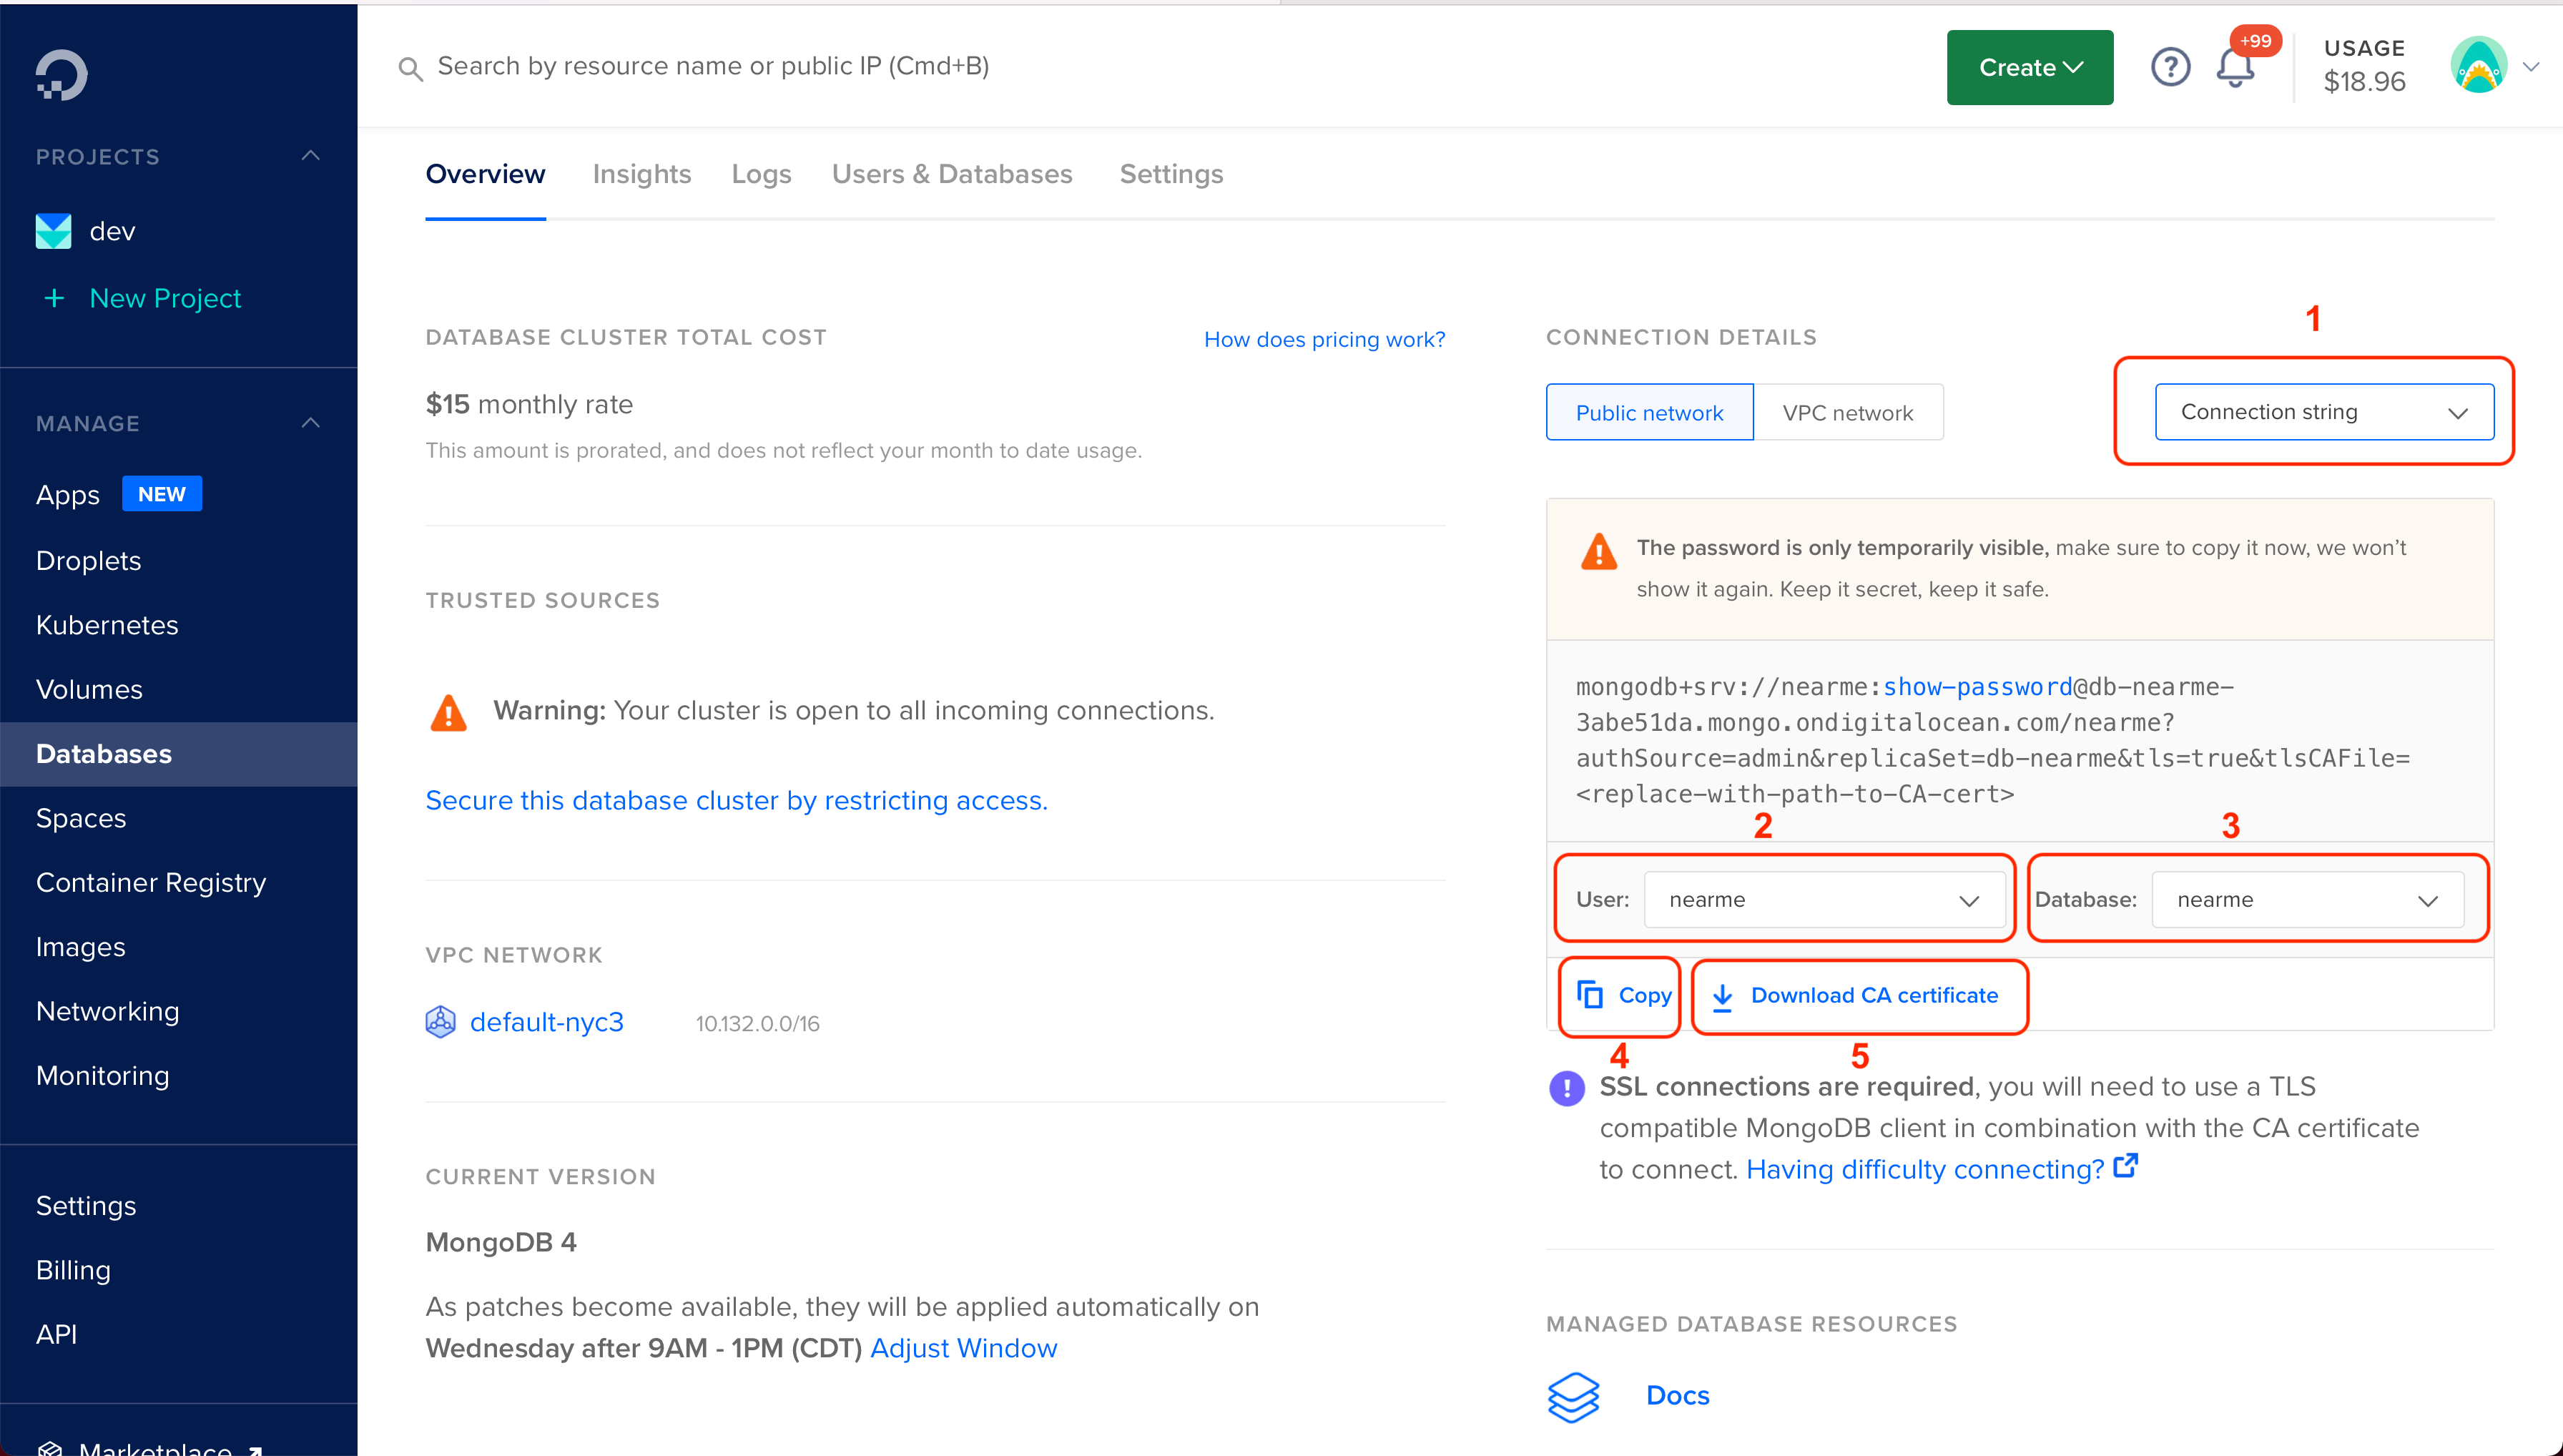Screen dimensions: 2563x1456
Task: Select the dev project
Action: (x=112, y=231)
